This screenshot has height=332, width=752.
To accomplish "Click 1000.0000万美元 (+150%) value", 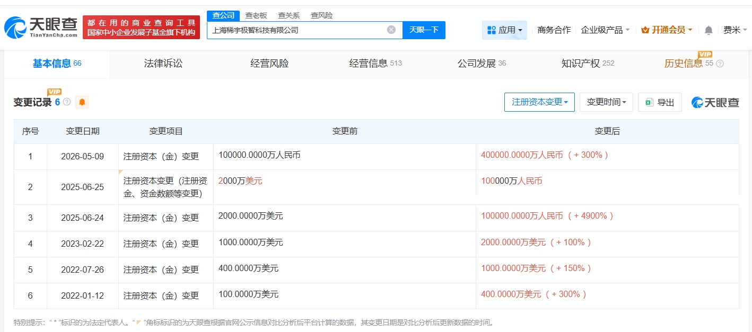I will (536, 268).
